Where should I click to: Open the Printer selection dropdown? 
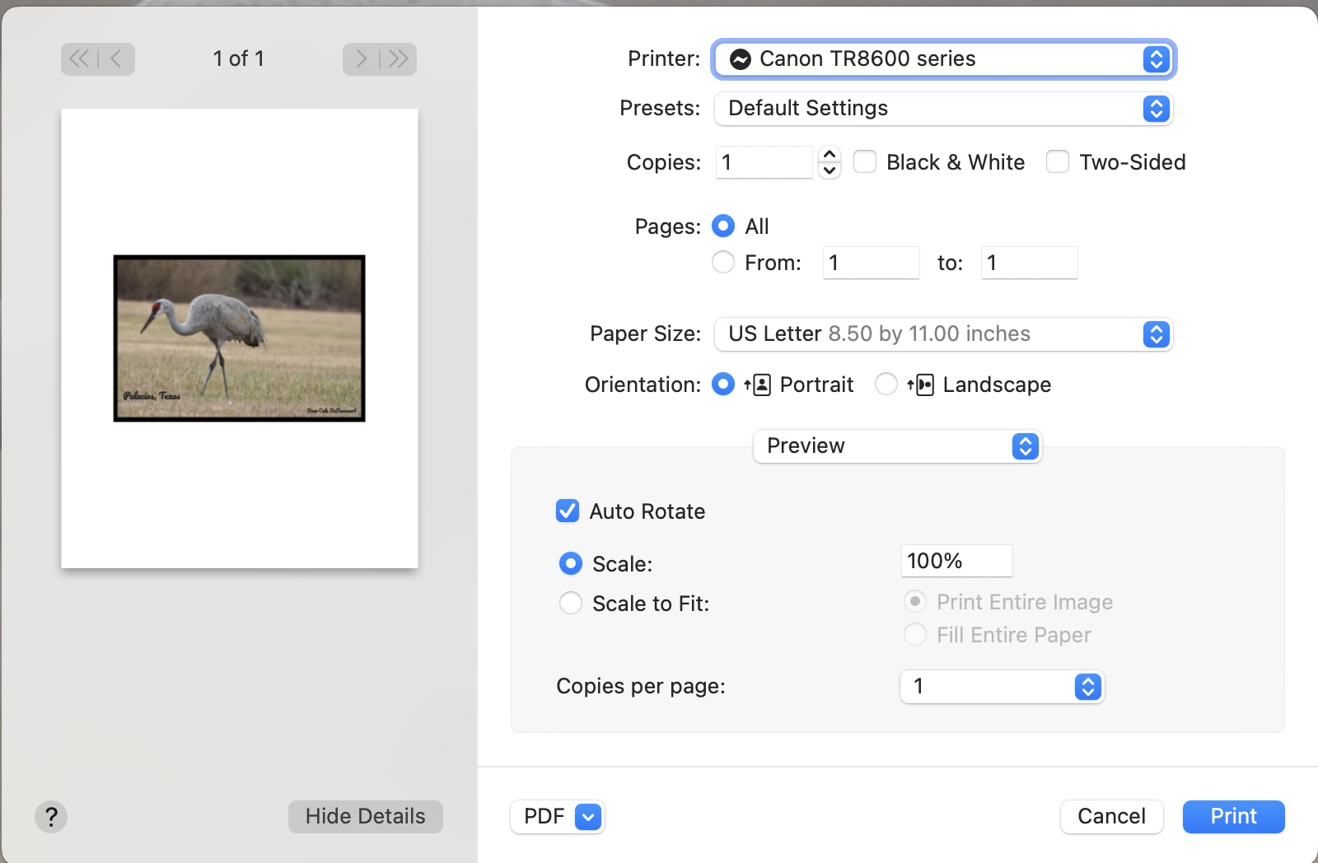[943, 59]
